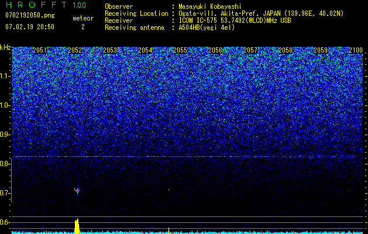Click the small yellow spike near 2055
This screenshot has width=368, height=234.
[168, 230]
